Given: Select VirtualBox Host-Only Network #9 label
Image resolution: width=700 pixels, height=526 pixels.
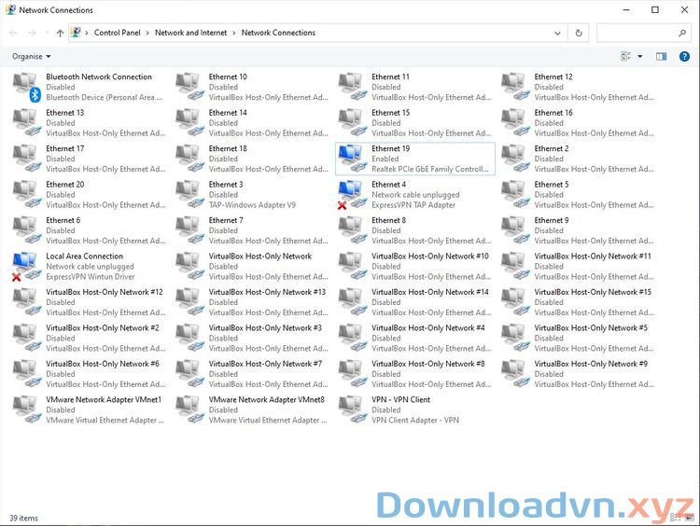Looking at the screenshot, I should (x=591, y=364).
